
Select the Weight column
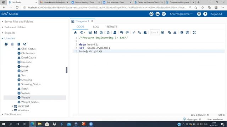(x=26, y=97)
